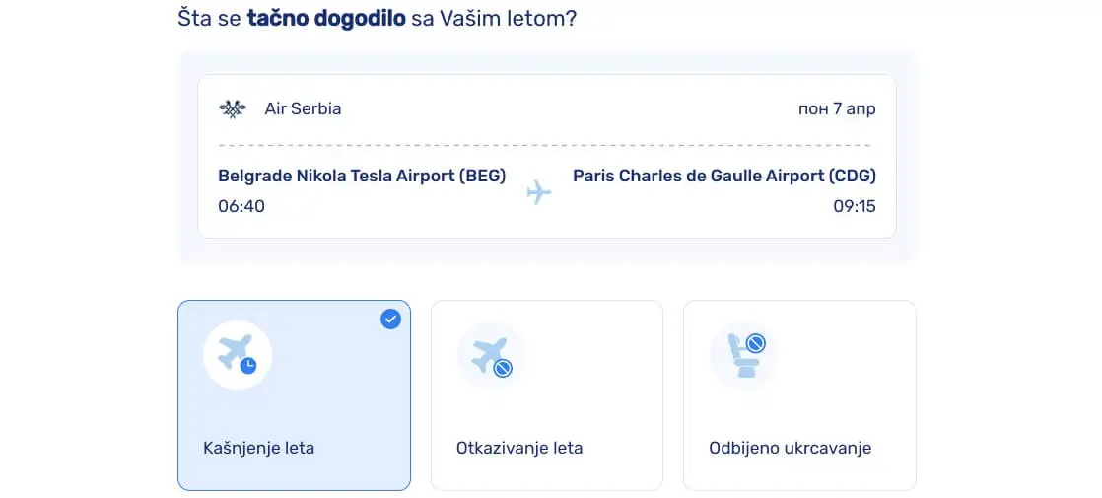Image resolution: width=1102 pixels, height=498 pixels.
Task: Select the Odbijeno ukrcavanje option card
Action: pos(799,395)
